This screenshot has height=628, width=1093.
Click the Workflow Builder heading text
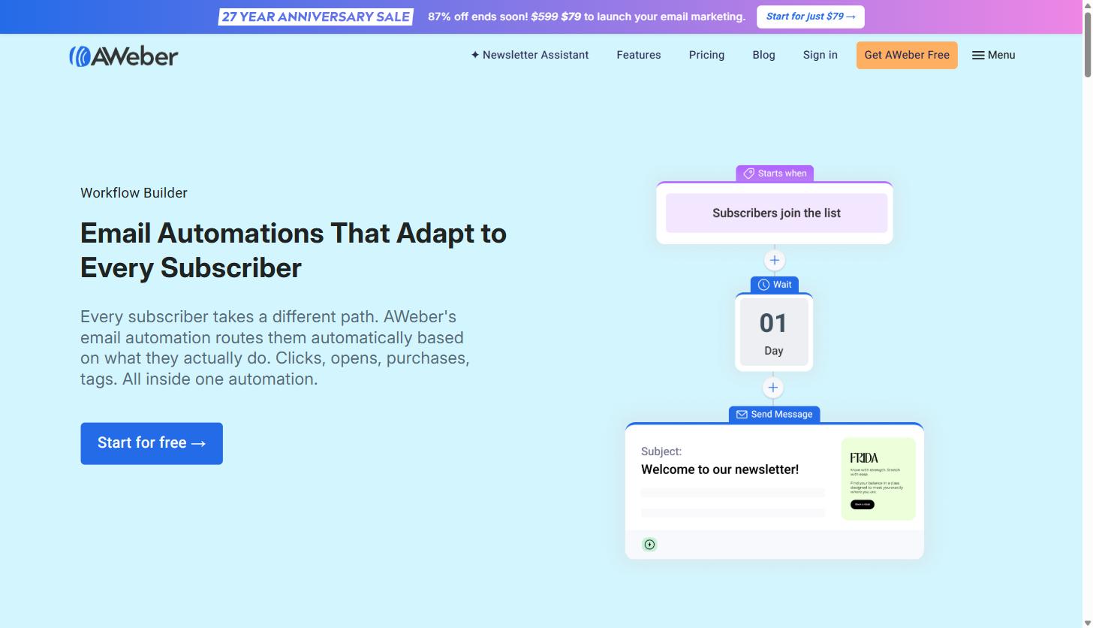point(134,193)
